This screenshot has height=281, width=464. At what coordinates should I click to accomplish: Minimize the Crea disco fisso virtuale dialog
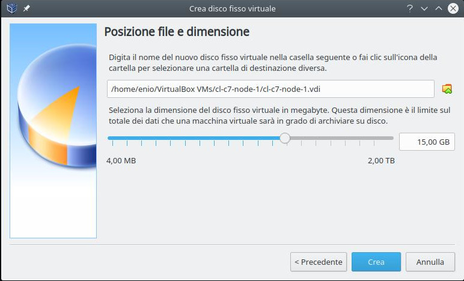(x=424, y=8)
